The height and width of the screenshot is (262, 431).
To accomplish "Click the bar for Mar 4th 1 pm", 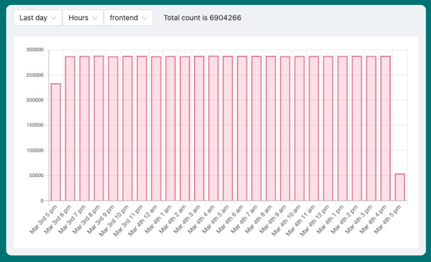I will tap(342, 128).
